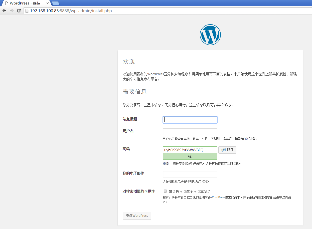This screenshot has width=312, height=229.
Task: Close the WordPress 安装 browser tab
Action: 48,3
